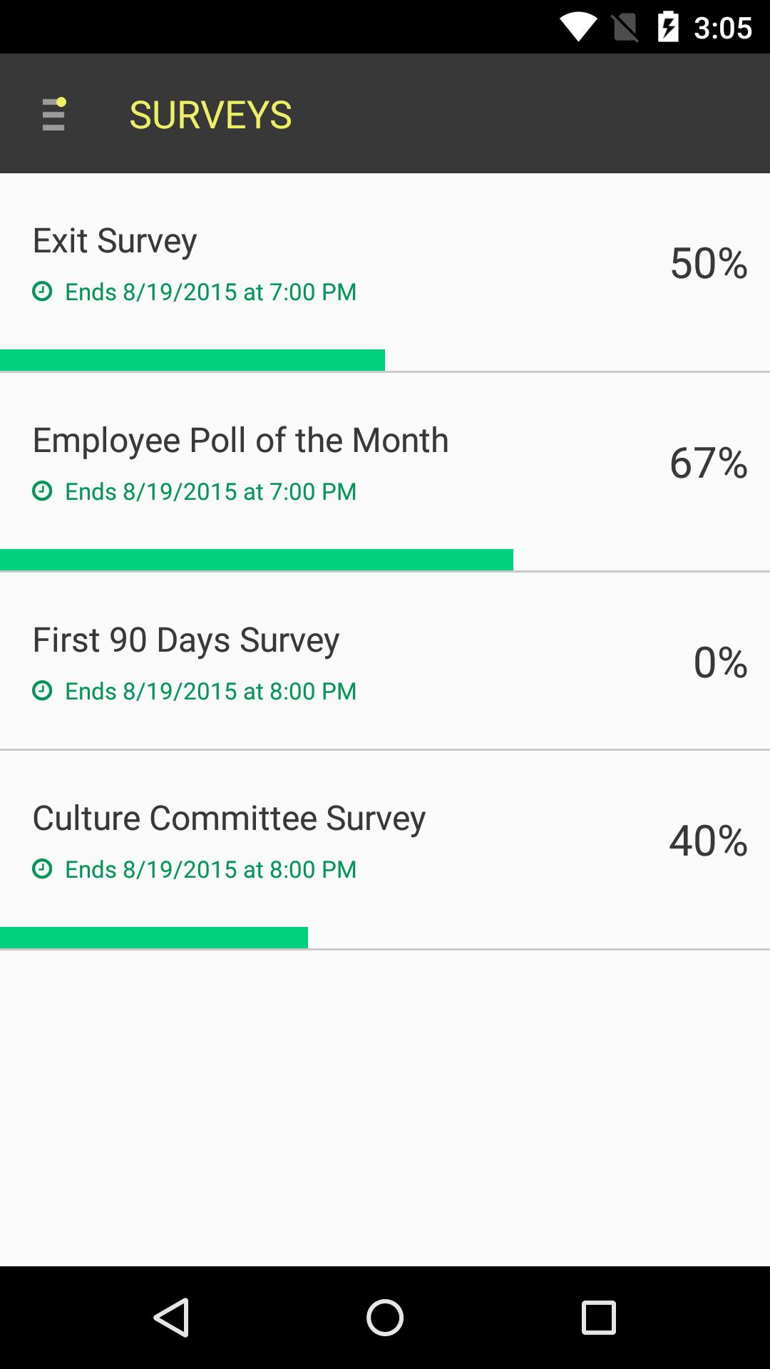Tap clock icon under Employee Poll of the Month
The width and height of the screenshot is (770, 1369).
click(x=42, y=491)
